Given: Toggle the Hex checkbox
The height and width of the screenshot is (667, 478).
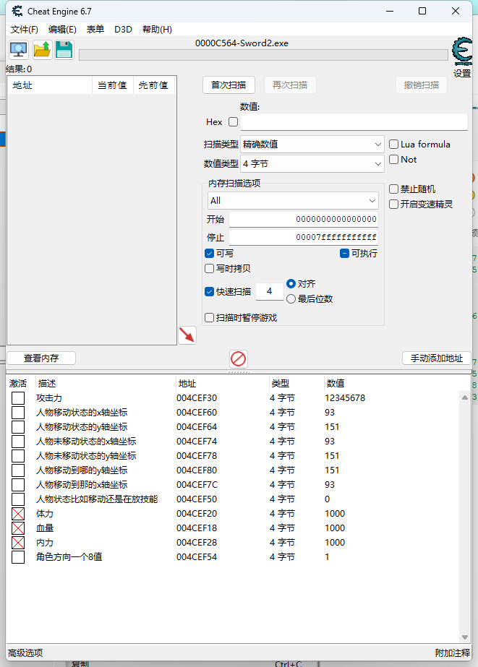Looking at the screenshot, I should pyautogui.click(x=234, y=122).
